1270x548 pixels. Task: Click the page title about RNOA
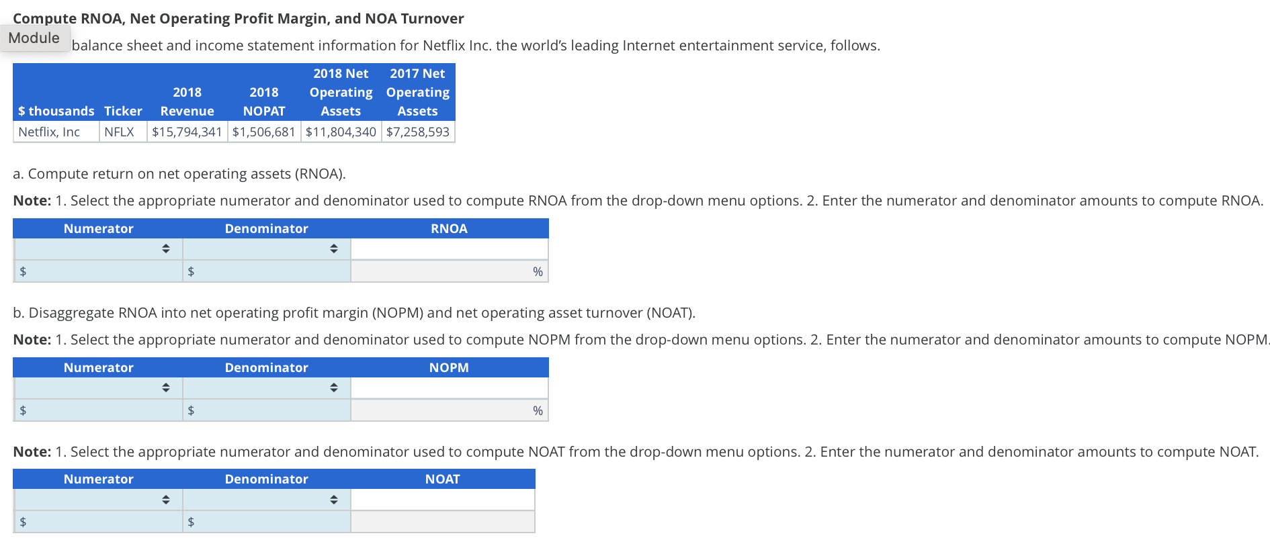tap(239, 18)
